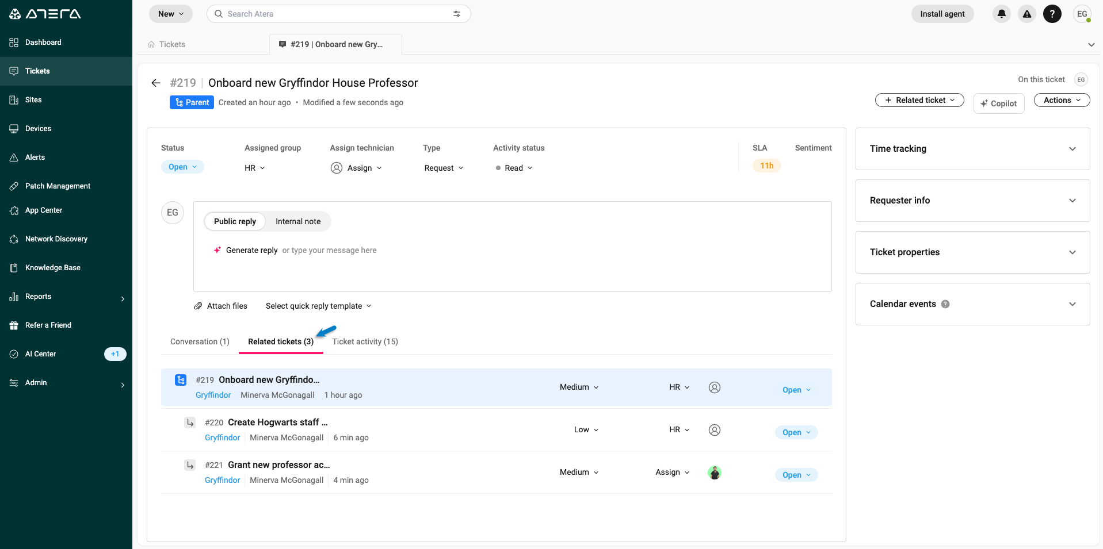Switch to Internal note mode
1103x549 pixels.
tap(298, 221)
